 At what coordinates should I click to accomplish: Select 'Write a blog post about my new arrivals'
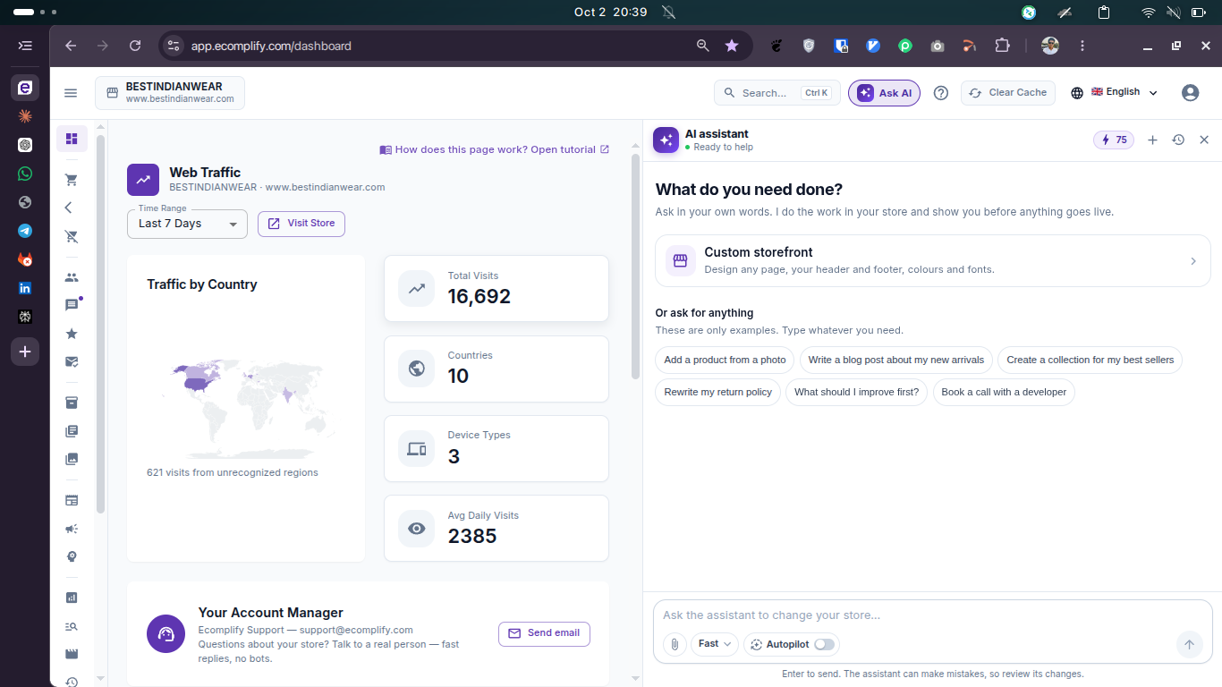[895, 360]
